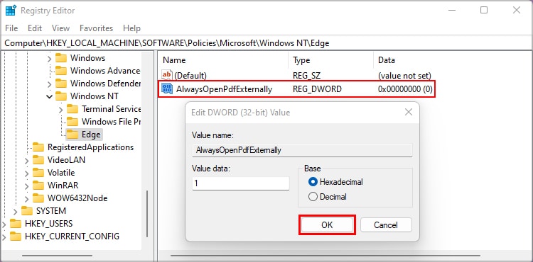Expand the Windows key

pos(49,58)
